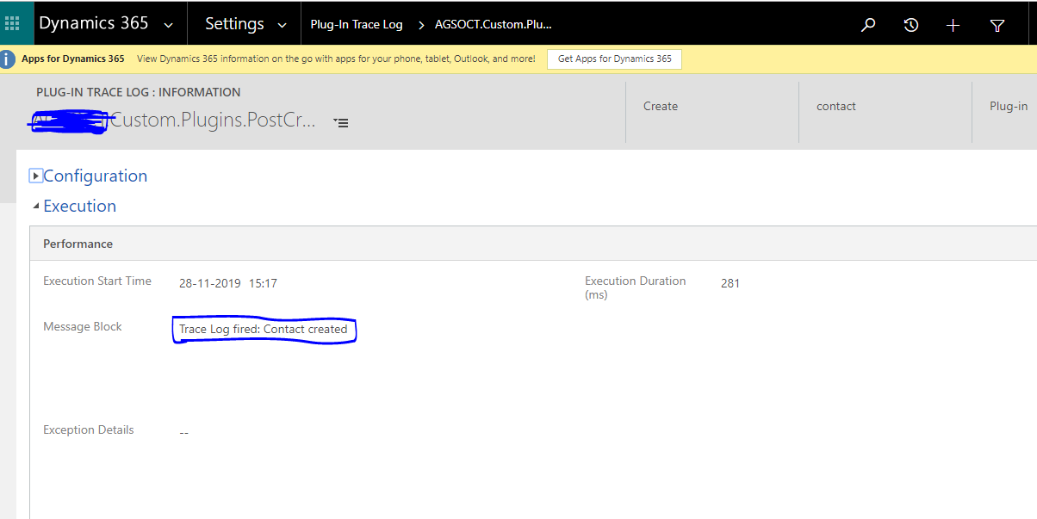Image resolution: width=1037 pixels, height=519 pixels.
Task: Click the Execution Duration value 281
Action: [730, 282]
